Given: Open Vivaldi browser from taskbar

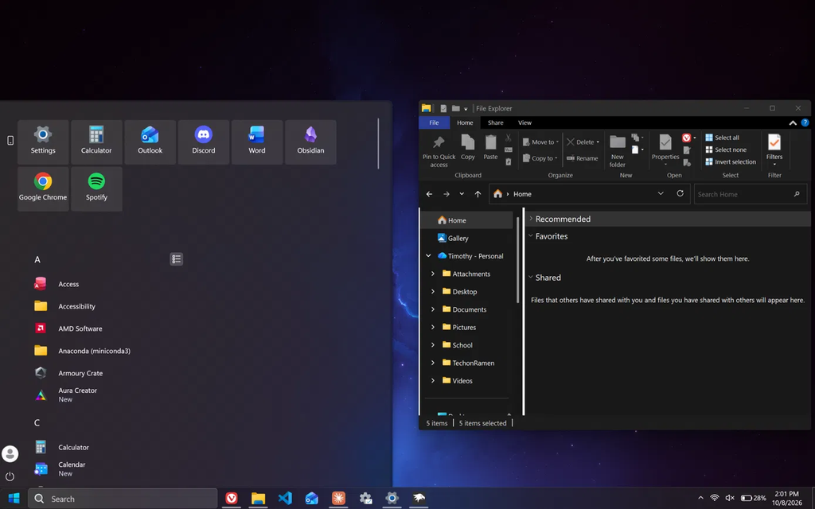Looking at the screenshot, I should 232,499.
